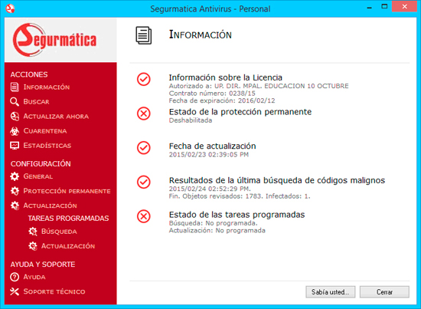Minimize the Segurmatica Antivirus window

(x=370, y=7)
